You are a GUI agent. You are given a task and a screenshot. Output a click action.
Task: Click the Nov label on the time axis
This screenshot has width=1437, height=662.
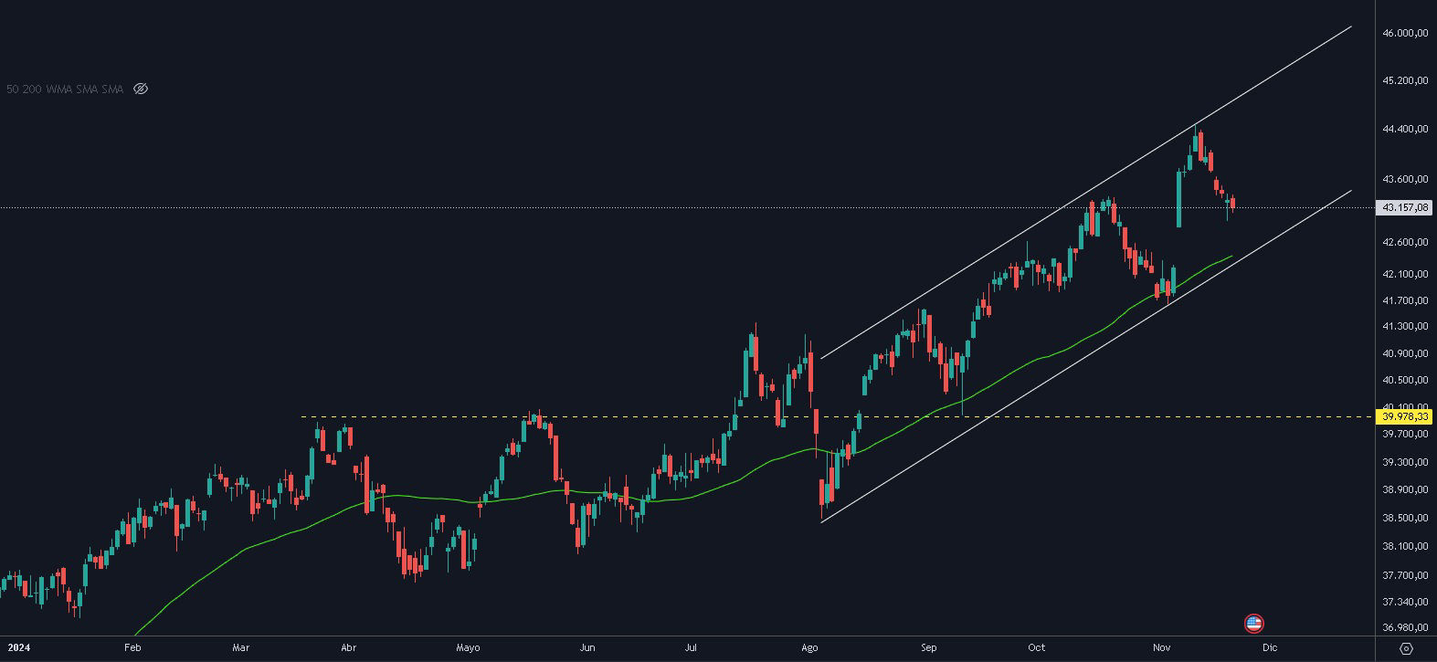pos(1162,648)
